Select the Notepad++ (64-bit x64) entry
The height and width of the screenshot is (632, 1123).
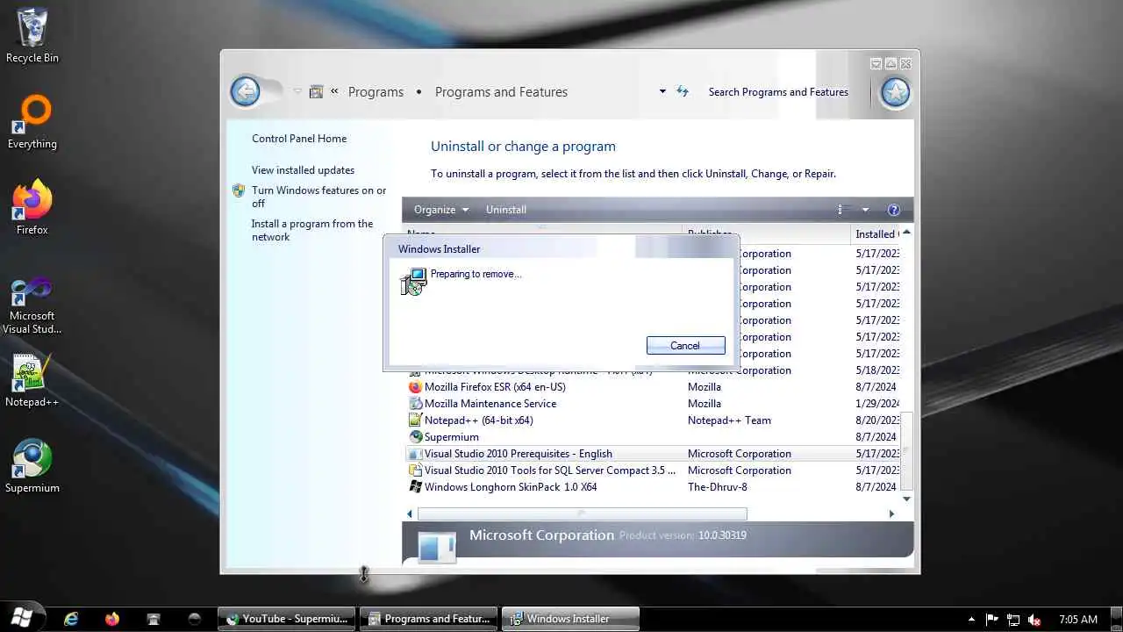point(652,420)
